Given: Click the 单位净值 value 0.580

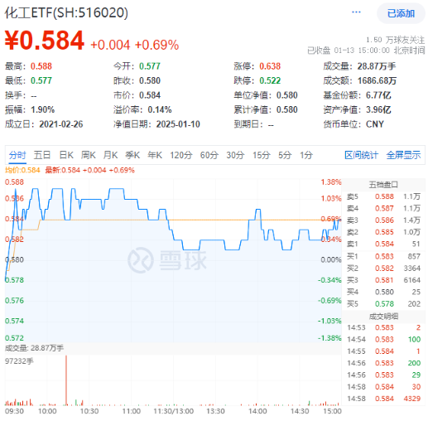Looking at the screenshot, I should click(287, 95).
